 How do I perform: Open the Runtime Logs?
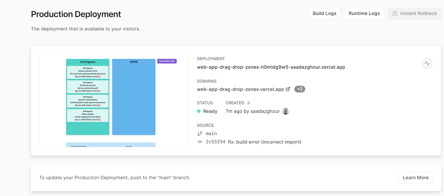tap(364, 13)
